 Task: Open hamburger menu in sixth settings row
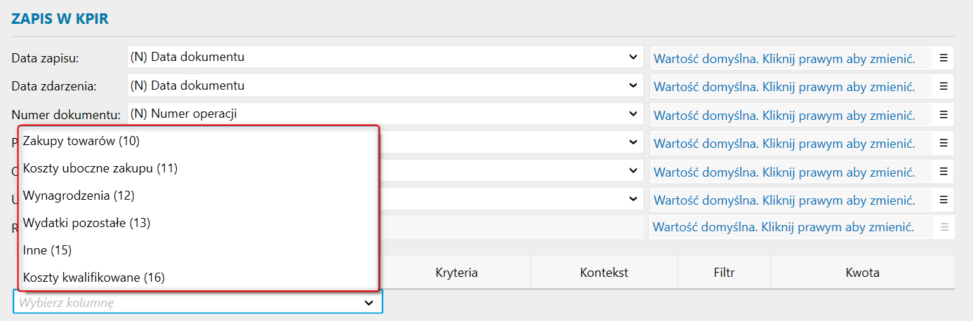click(944, 200)
